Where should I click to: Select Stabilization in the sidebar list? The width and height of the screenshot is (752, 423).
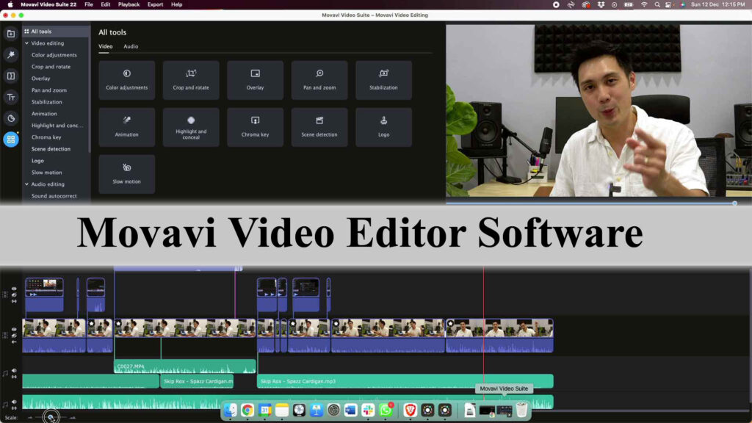[x=46, y=102]
